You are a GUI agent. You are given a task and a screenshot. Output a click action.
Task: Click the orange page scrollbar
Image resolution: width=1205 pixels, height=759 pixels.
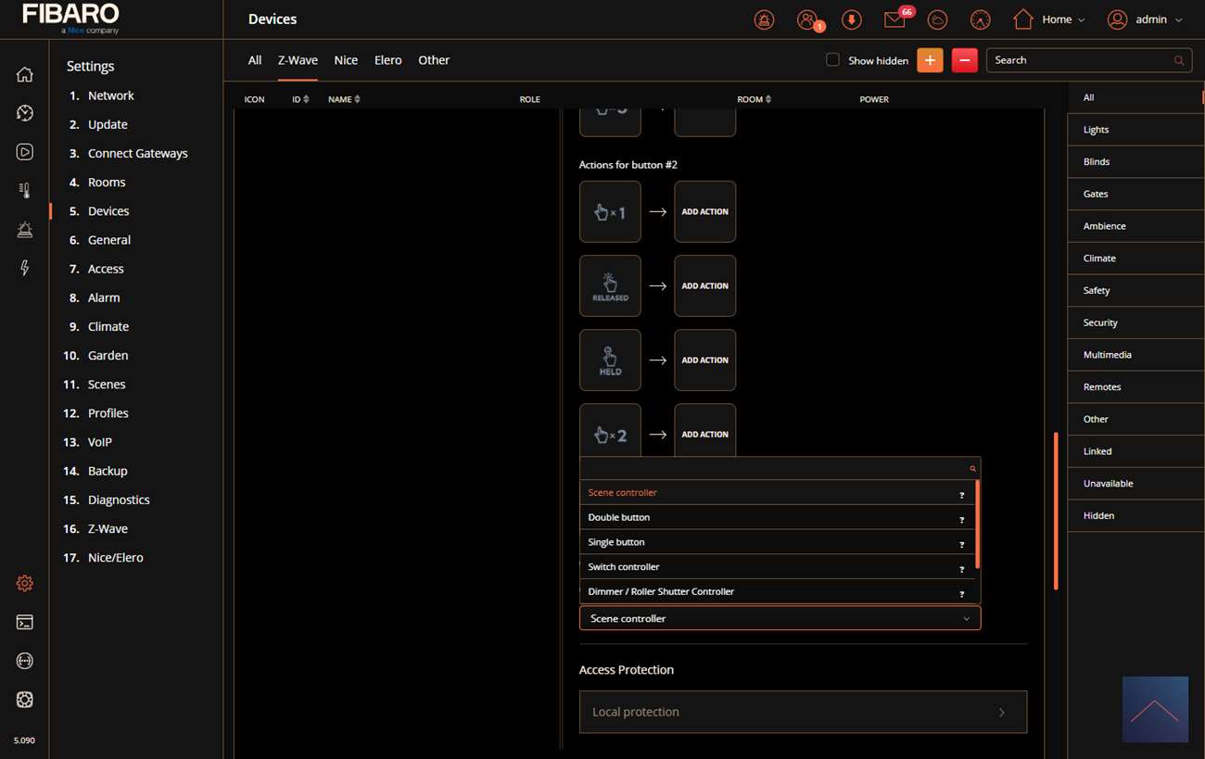point(1055,510)
